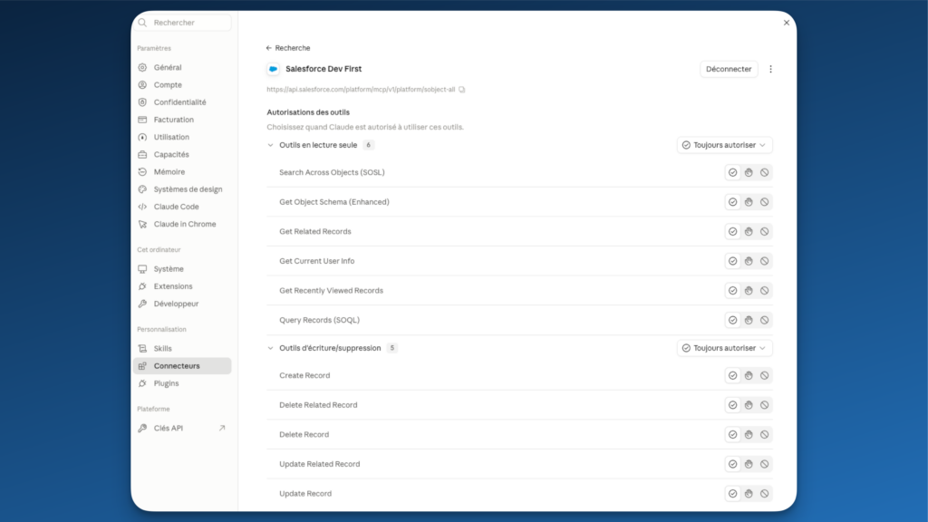Collapse the Outils d'écriture/suppression section
This screenshot has height=522, width=928.
coord(270,348)
